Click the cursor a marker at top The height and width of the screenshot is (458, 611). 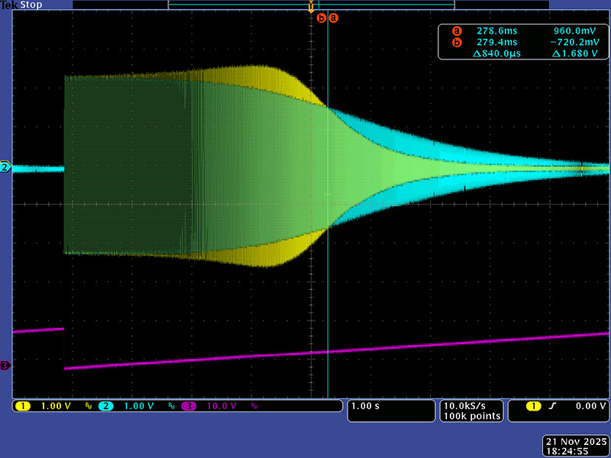[x=332, y=17]
